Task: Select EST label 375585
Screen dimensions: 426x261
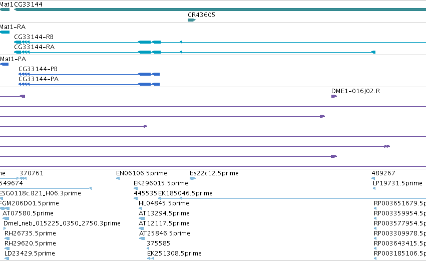Action: point(158,243)
